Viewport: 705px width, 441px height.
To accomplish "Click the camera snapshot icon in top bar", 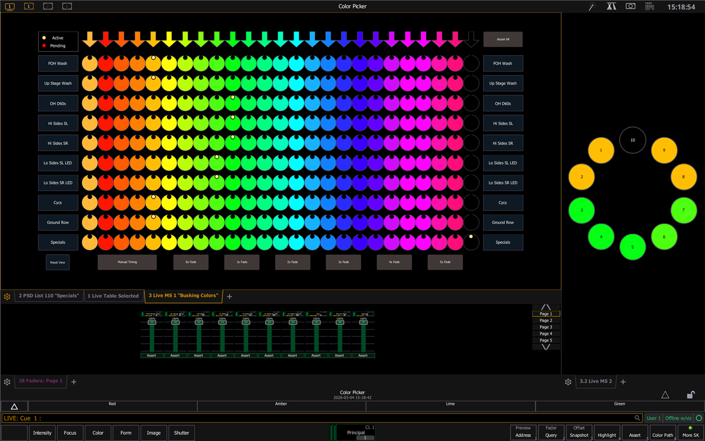I will pyautogui.click(x=630, y=6).
